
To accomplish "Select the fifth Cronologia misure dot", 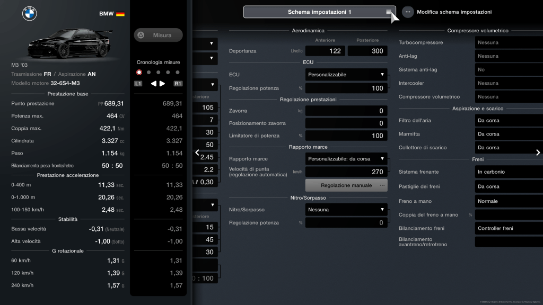I will (178, 73).
